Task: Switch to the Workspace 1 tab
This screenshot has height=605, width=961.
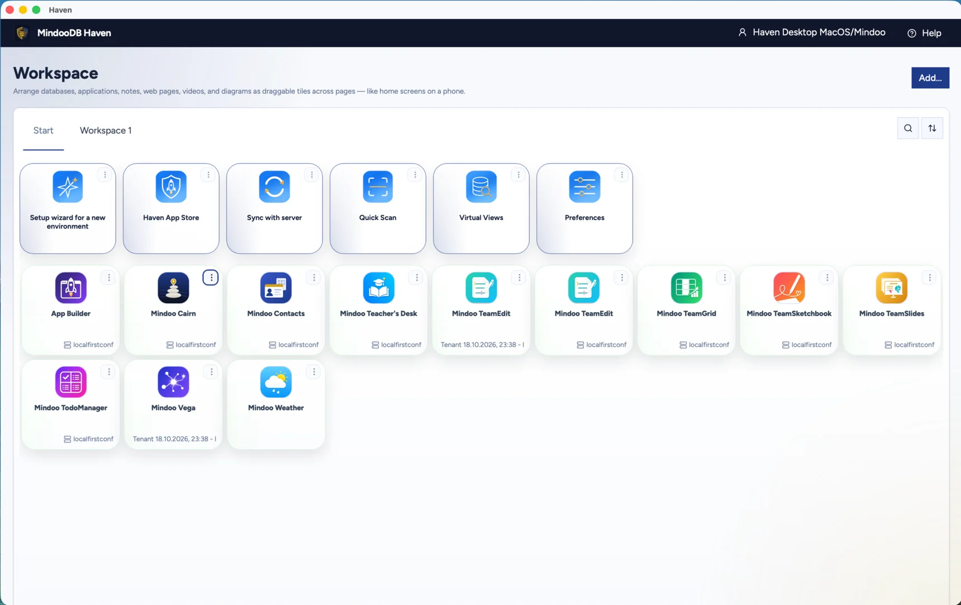Action: point(106,130)
